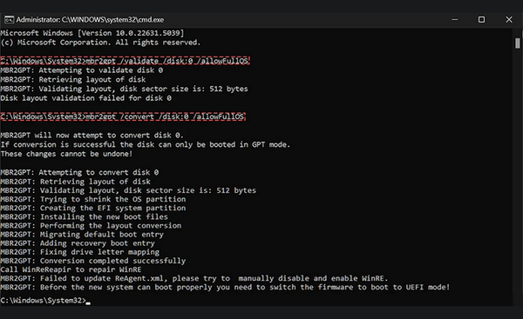Image resolution: width=523 pixels, height=319 pixels.
Task: Click the Microsoft Windows version line
Action: (x=92, y=33)
